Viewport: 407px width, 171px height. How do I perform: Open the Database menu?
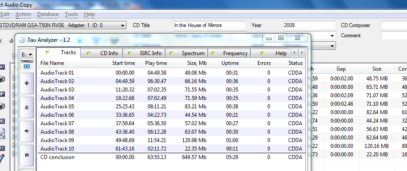(48, 14)
